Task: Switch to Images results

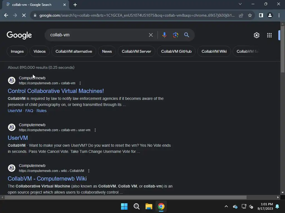Action: [x=17, y=51]
